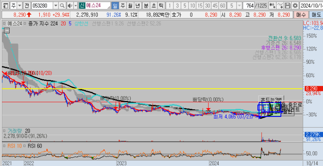This screenshot has width=323, height=166.
Task: Toggle the left side panel icon
Action: coord(5,5)
